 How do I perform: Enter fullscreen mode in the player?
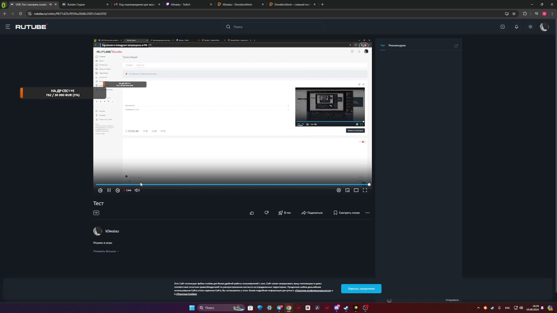tap(365, 190)
